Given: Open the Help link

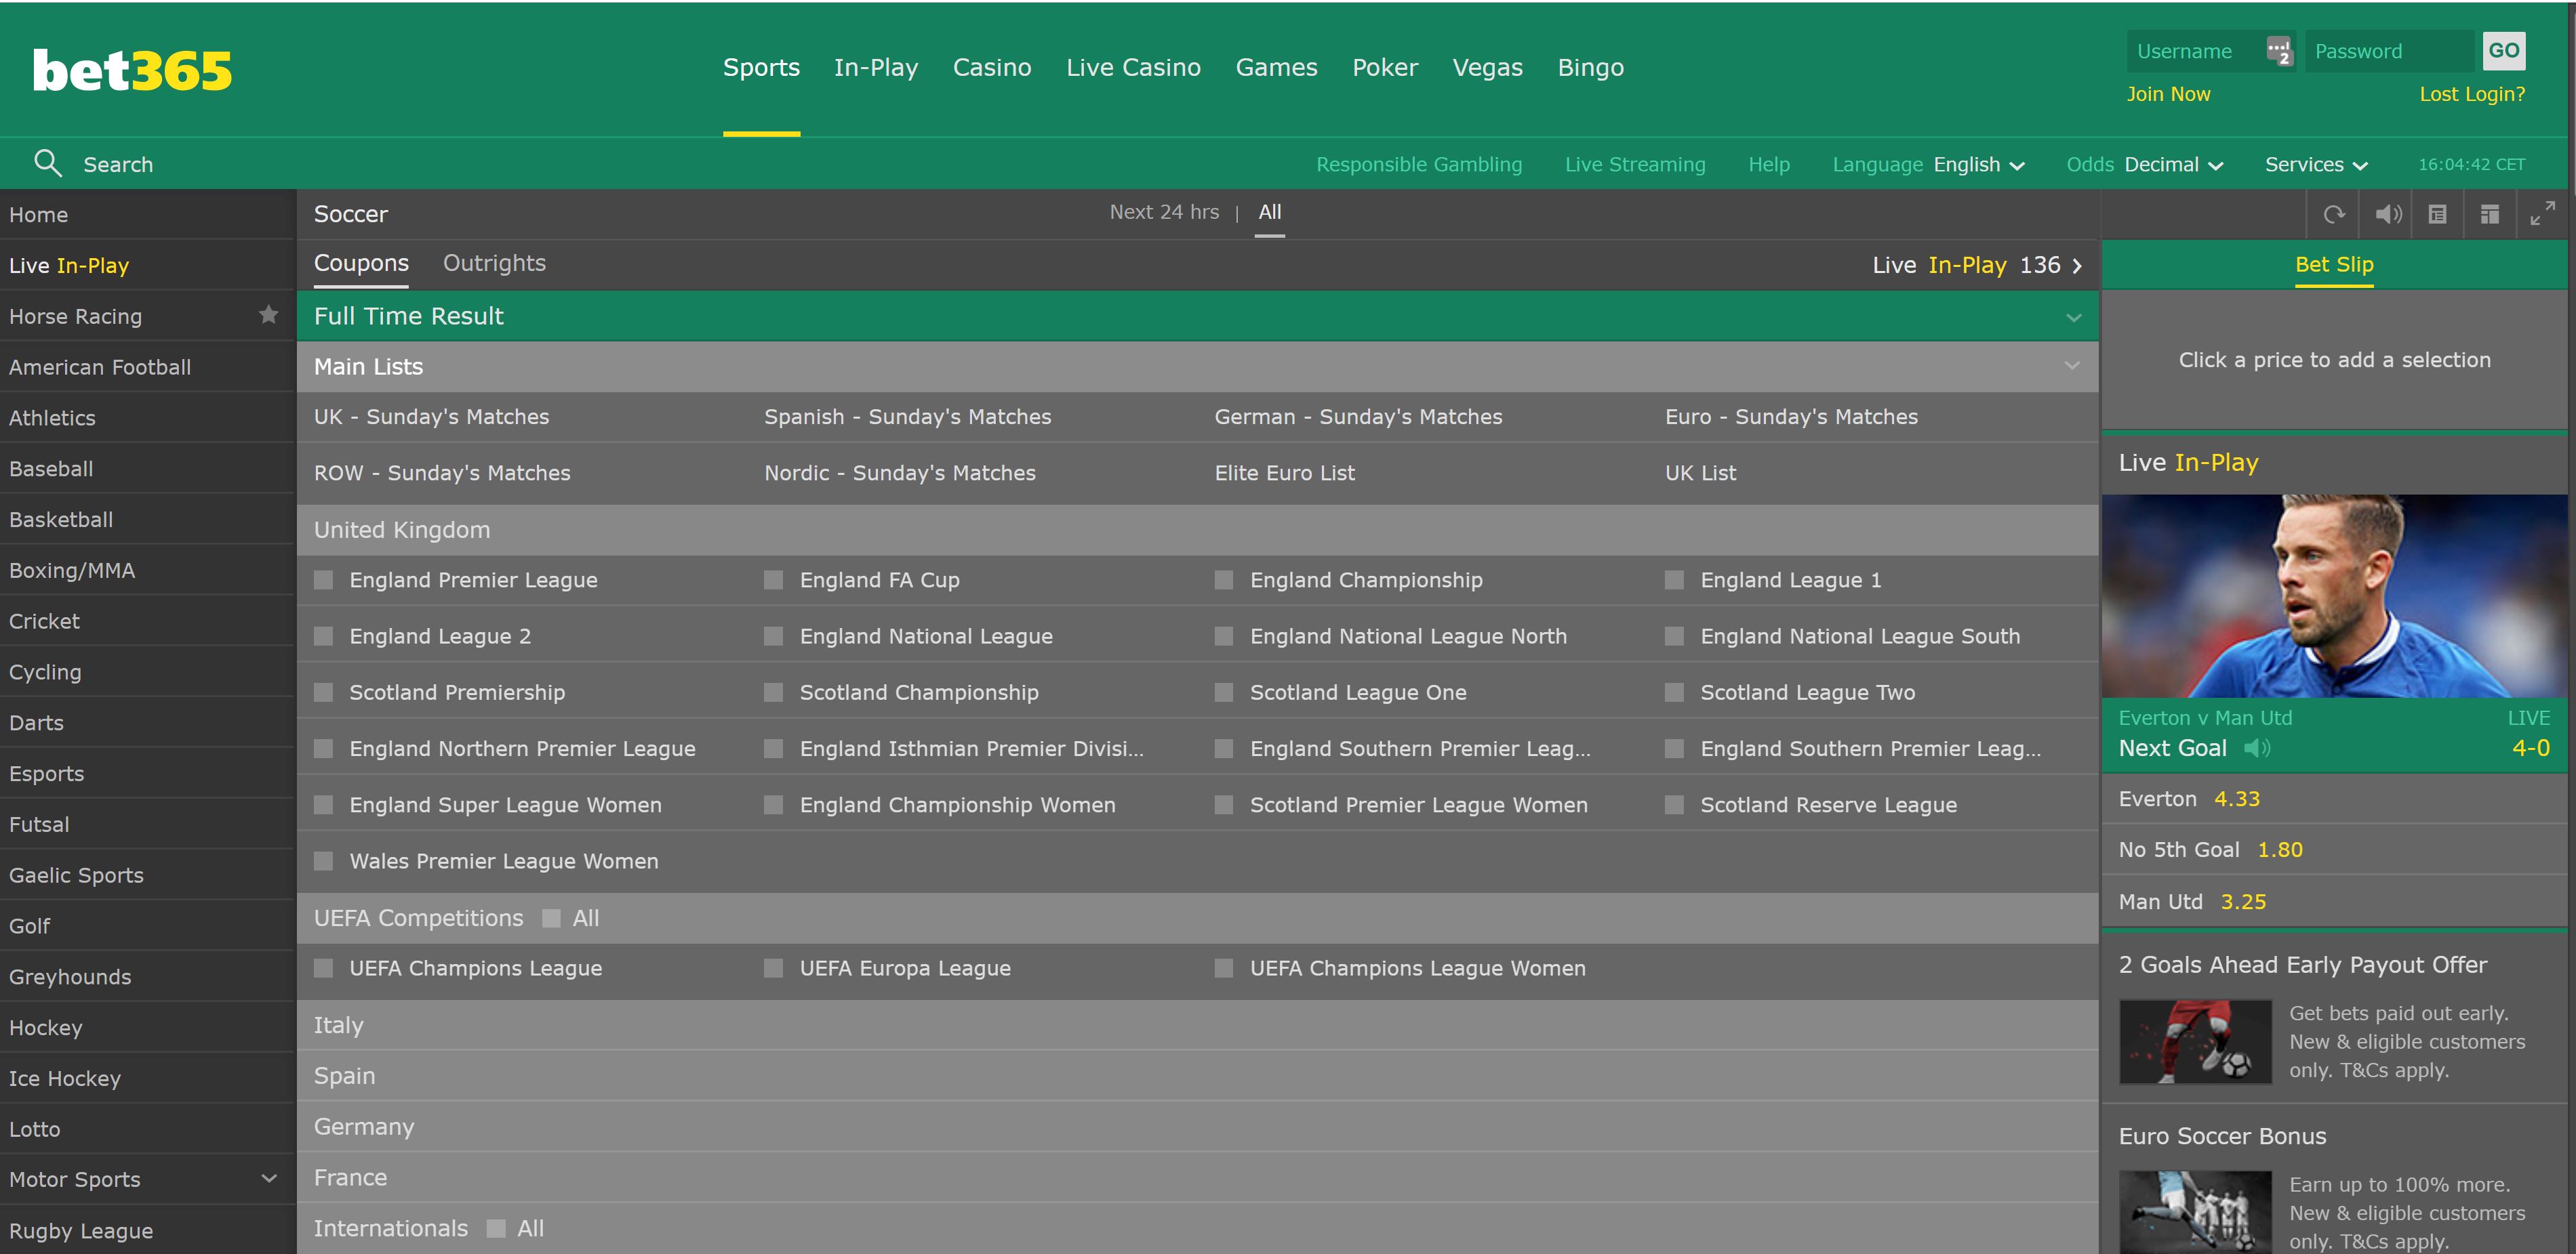Looking at the screenshot, I should 1769,164.
